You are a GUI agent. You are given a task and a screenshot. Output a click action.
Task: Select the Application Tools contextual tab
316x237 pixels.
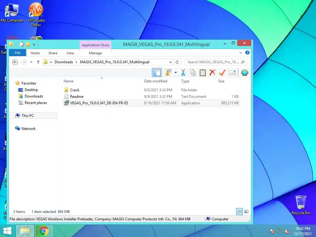click(x=95, y=45)
